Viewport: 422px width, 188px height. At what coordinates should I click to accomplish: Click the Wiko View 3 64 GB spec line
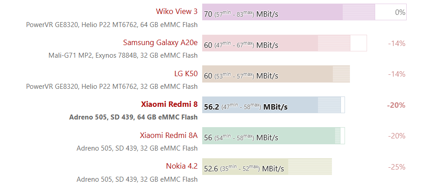click(x=112, y=24)
